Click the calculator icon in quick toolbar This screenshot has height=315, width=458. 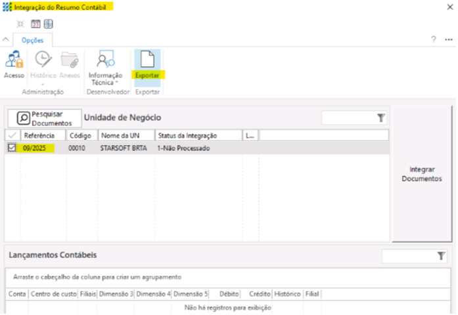(x=48, y=24)
